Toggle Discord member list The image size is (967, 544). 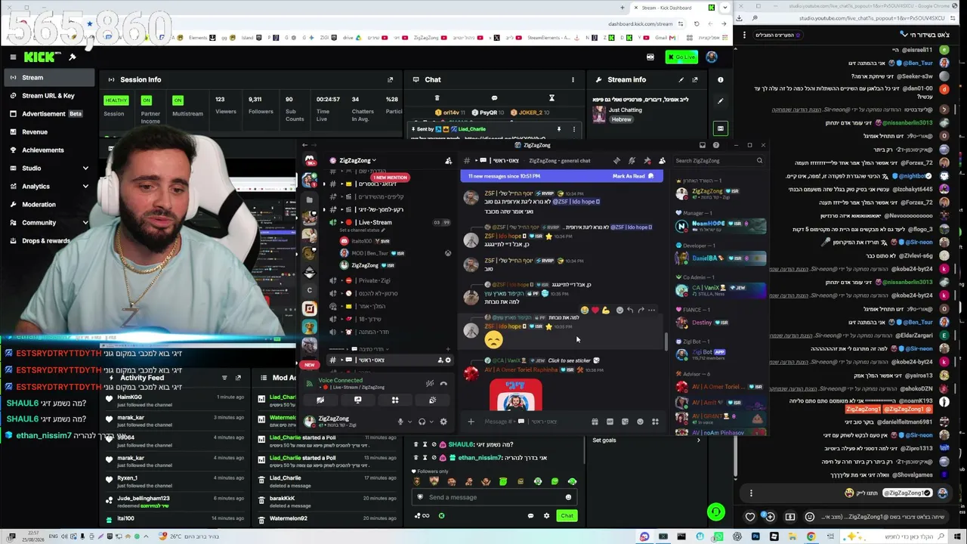point(662,160)
